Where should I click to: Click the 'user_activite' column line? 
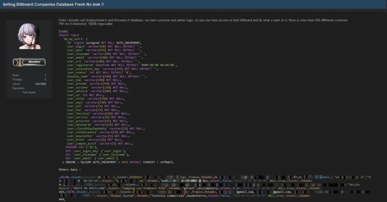[x=97, y=121]
